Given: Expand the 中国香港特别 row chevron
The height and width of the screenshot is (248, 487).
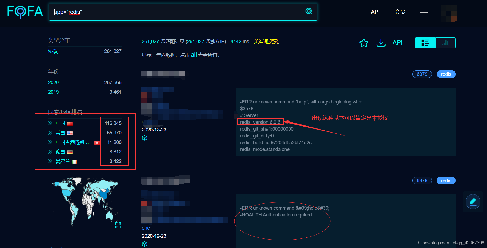Looking at the screenshot, I should (x=50, y=142).
